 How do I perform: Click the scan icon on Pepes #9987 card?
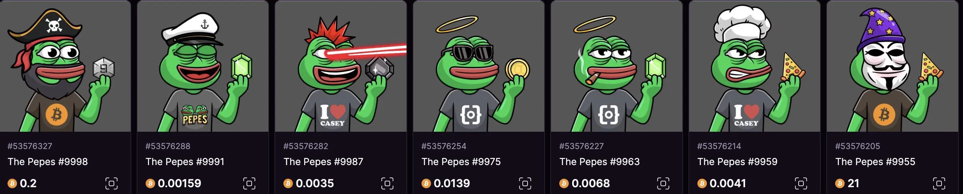pyautogui.click(x=387, y=183)
